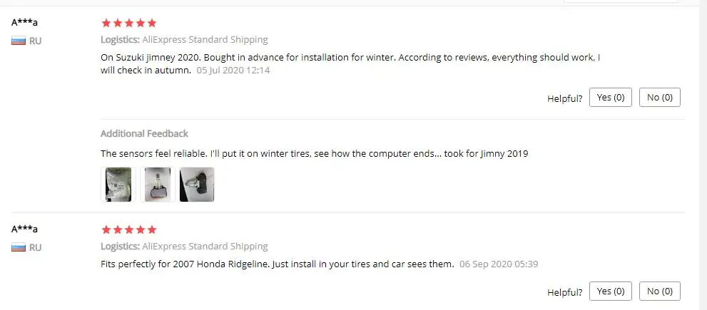The height and width of the screenshot is (310, 707).
Task: Click the 05 Jul 2020 review date
Action: click(233, 71)
